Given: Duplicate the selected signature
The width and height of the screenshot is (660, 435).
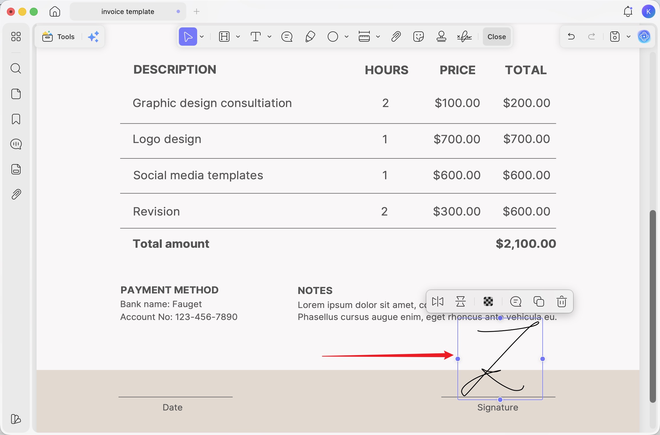Looking at the screenshot, I should tap(539, 301).
